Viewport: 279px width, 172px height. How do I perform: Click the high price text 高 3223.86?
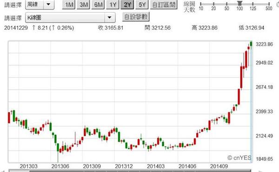pos(205,28)
